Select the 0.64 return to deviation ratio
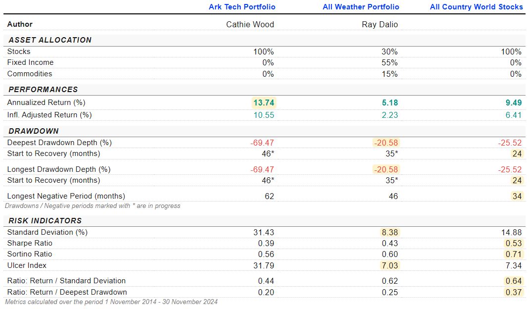The image size is (530, 309). 514,281
